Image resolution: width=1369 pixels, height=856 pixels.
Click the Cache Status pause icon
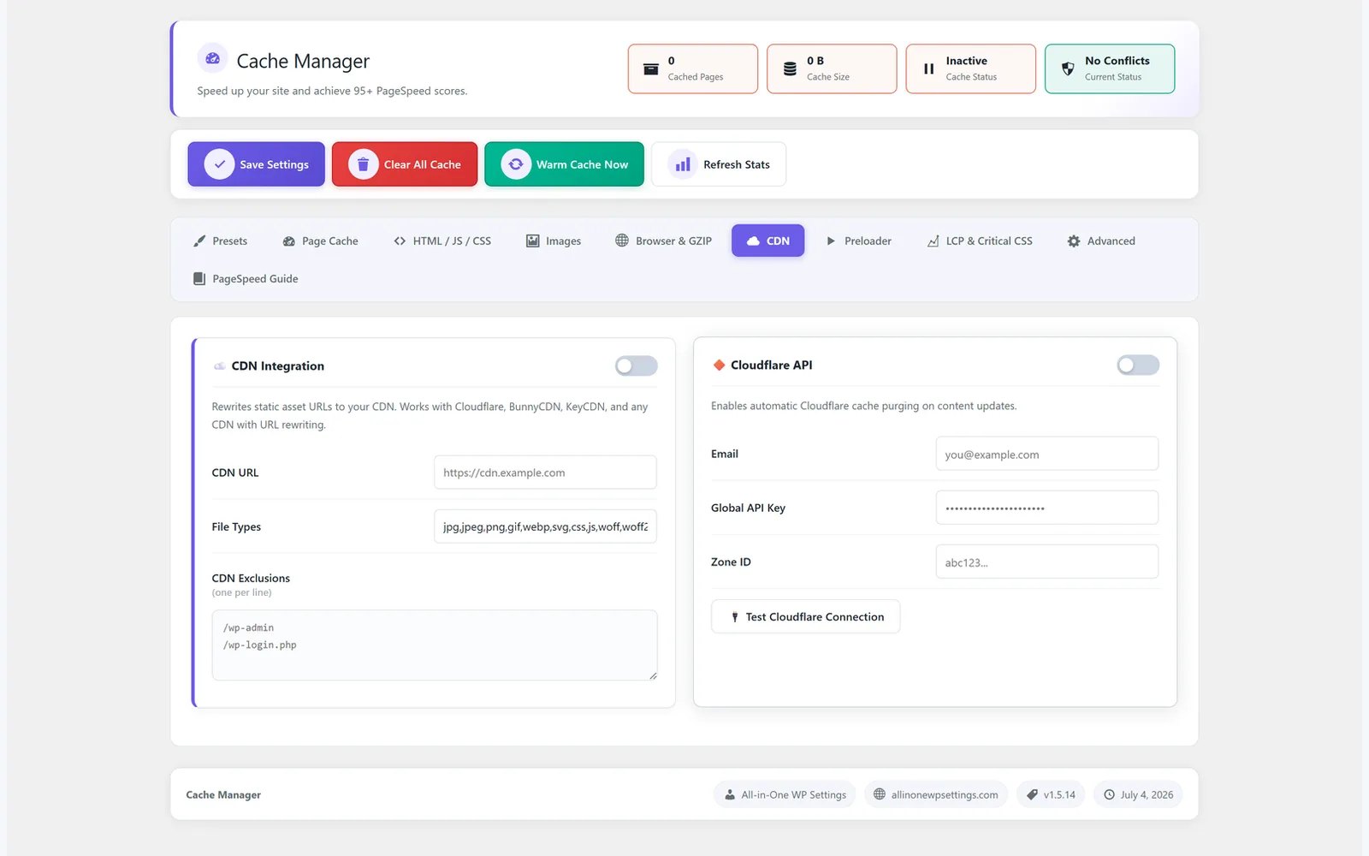click(928, 68)
